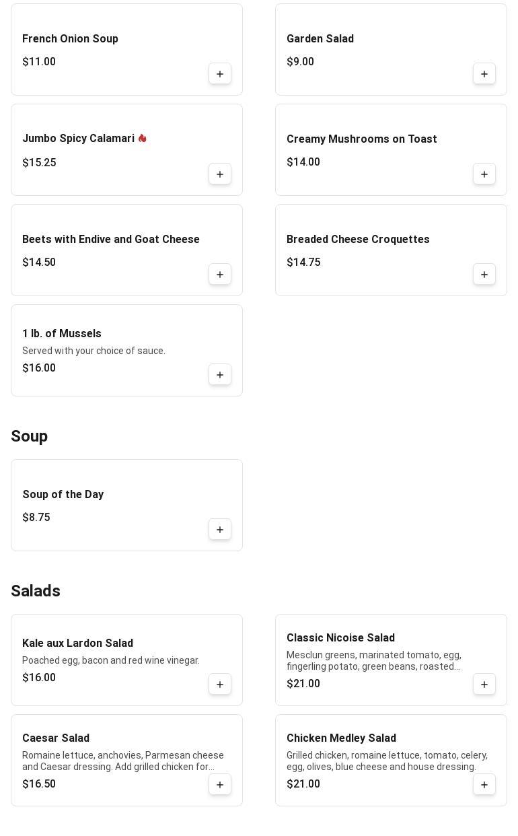
Task: Add Garden Salad with plus button
Action: 484,74
